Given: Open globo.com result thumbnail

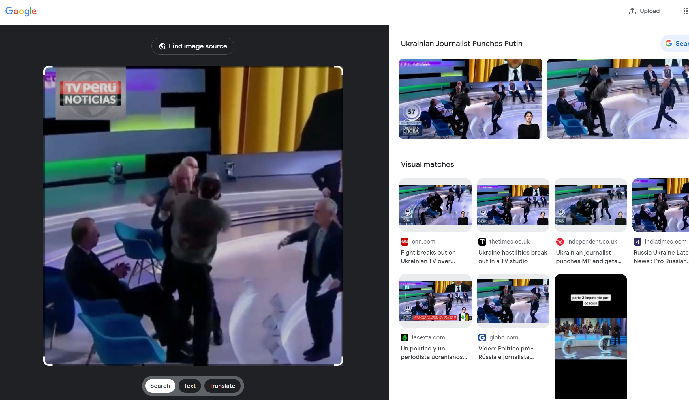Looking at the screenshot, I should pos(513,301).
